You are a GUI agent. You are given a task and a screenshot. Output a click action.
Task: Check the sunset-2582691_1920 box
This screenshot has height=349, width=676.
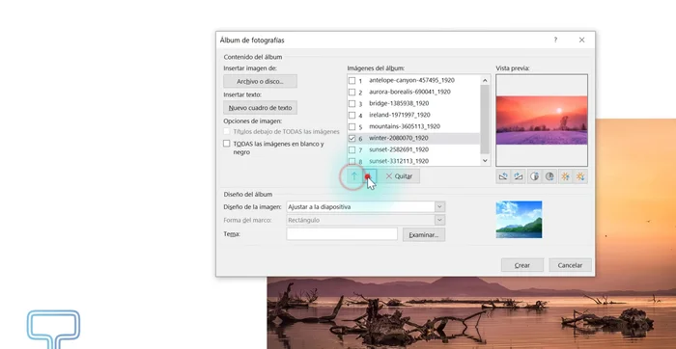352,149
